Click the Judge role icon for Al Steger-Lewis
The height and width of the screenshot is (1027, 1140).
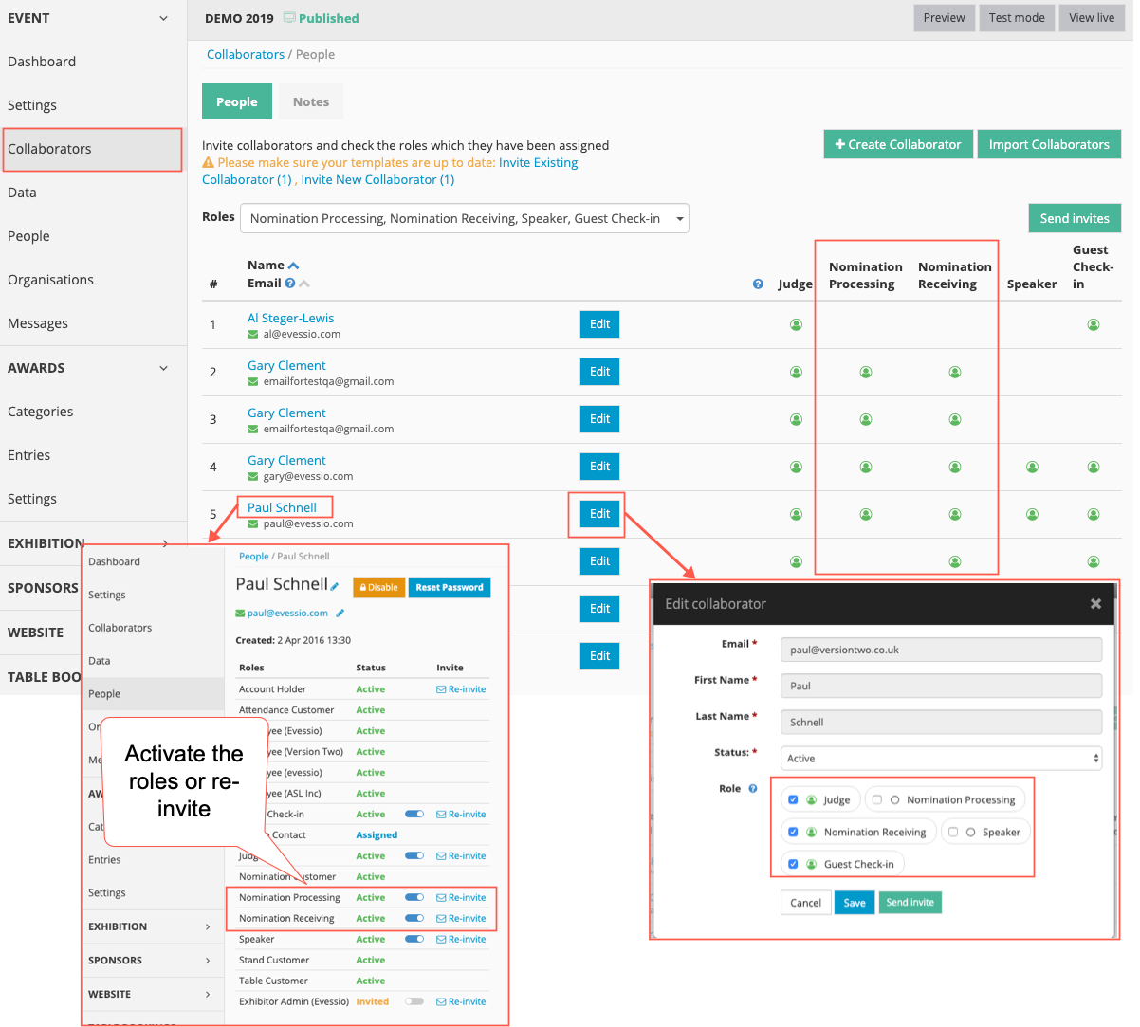pyautogui.click(x=796, y=324)
